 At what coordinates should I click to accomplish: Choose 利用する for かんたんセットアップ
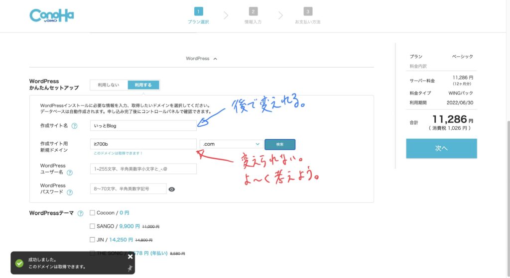pyautogui.click(x=143, y=85)
